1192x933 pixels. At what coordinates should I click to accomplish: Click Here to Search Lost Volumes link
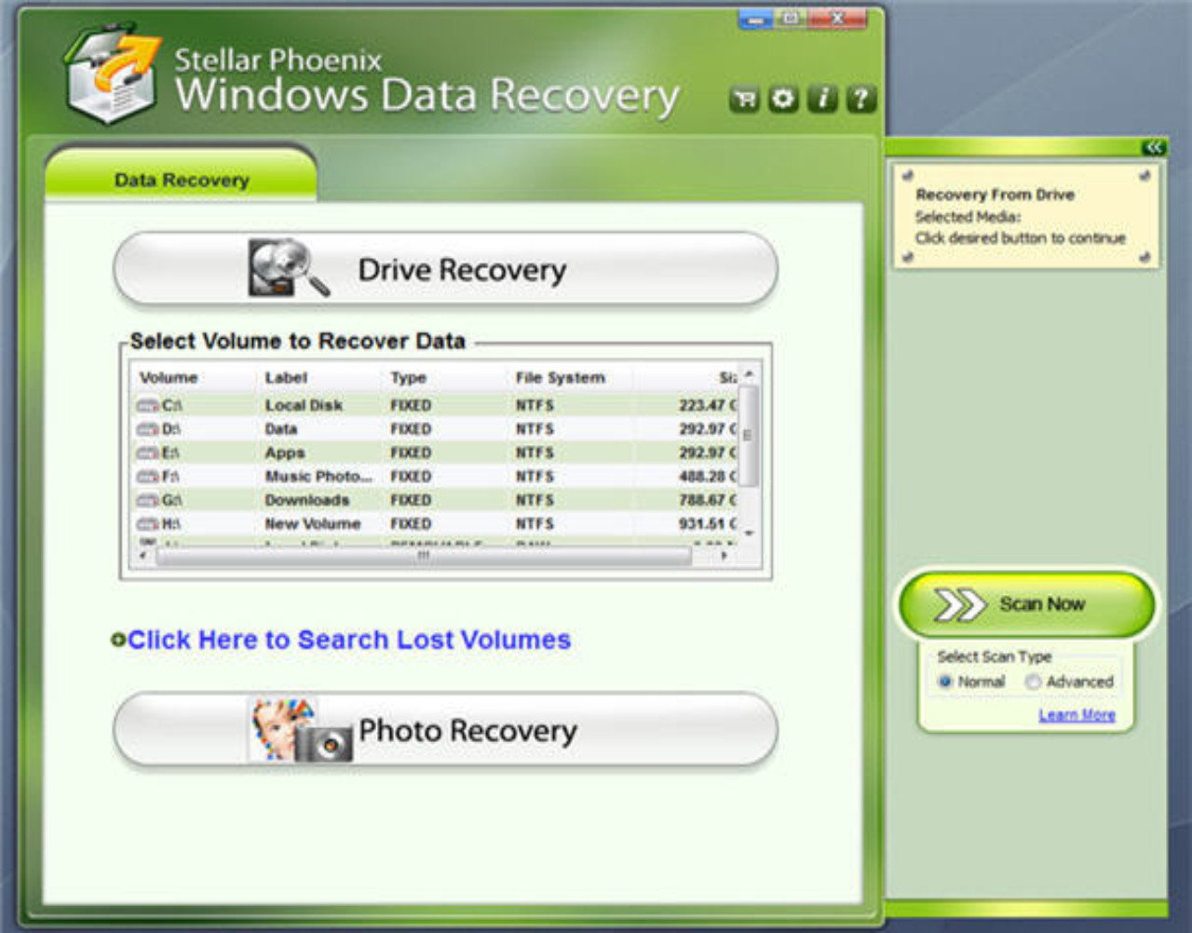(x=349, y=640)
